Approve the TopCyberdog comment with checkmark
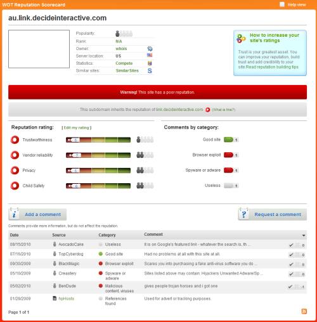The width and height of the screenshot is (317, 322). pos(291,255)
